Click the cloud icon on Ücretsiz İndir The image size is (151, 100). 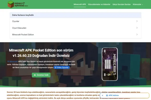pyautogui.click(x=35, y=75)
